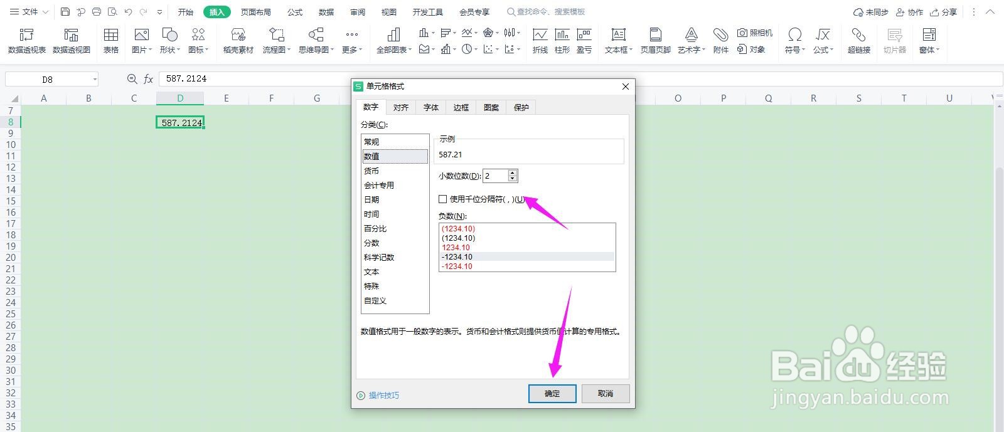This screenshot has height=432, width=1004.
Task: Open the 操作技巧 tips link
Action: [x=378, y=395]
